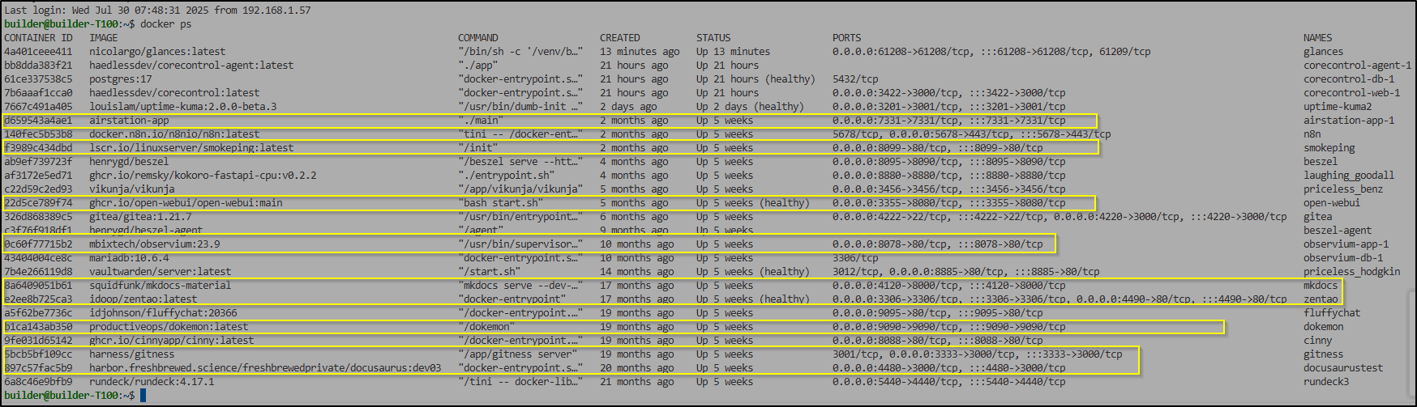Select image louislam/uptime-kuma:2.0.0-beta.3
Screen dimensions: 1417x407
pos(183,107)
